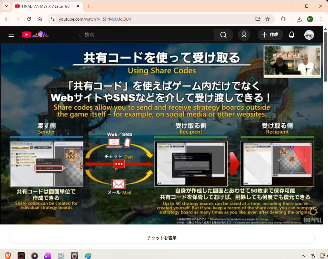Go to the browser home page
Viewport: 328px width, 259px height.
click(40, 19)
